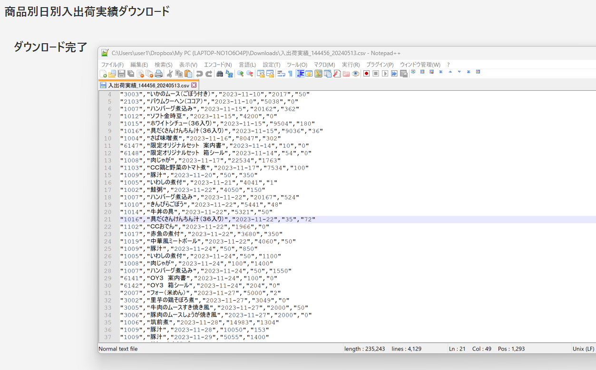The width and height of the screenshot is (596, 370).
Task: Save the current file via the toolbar
Action: point(121,74)
